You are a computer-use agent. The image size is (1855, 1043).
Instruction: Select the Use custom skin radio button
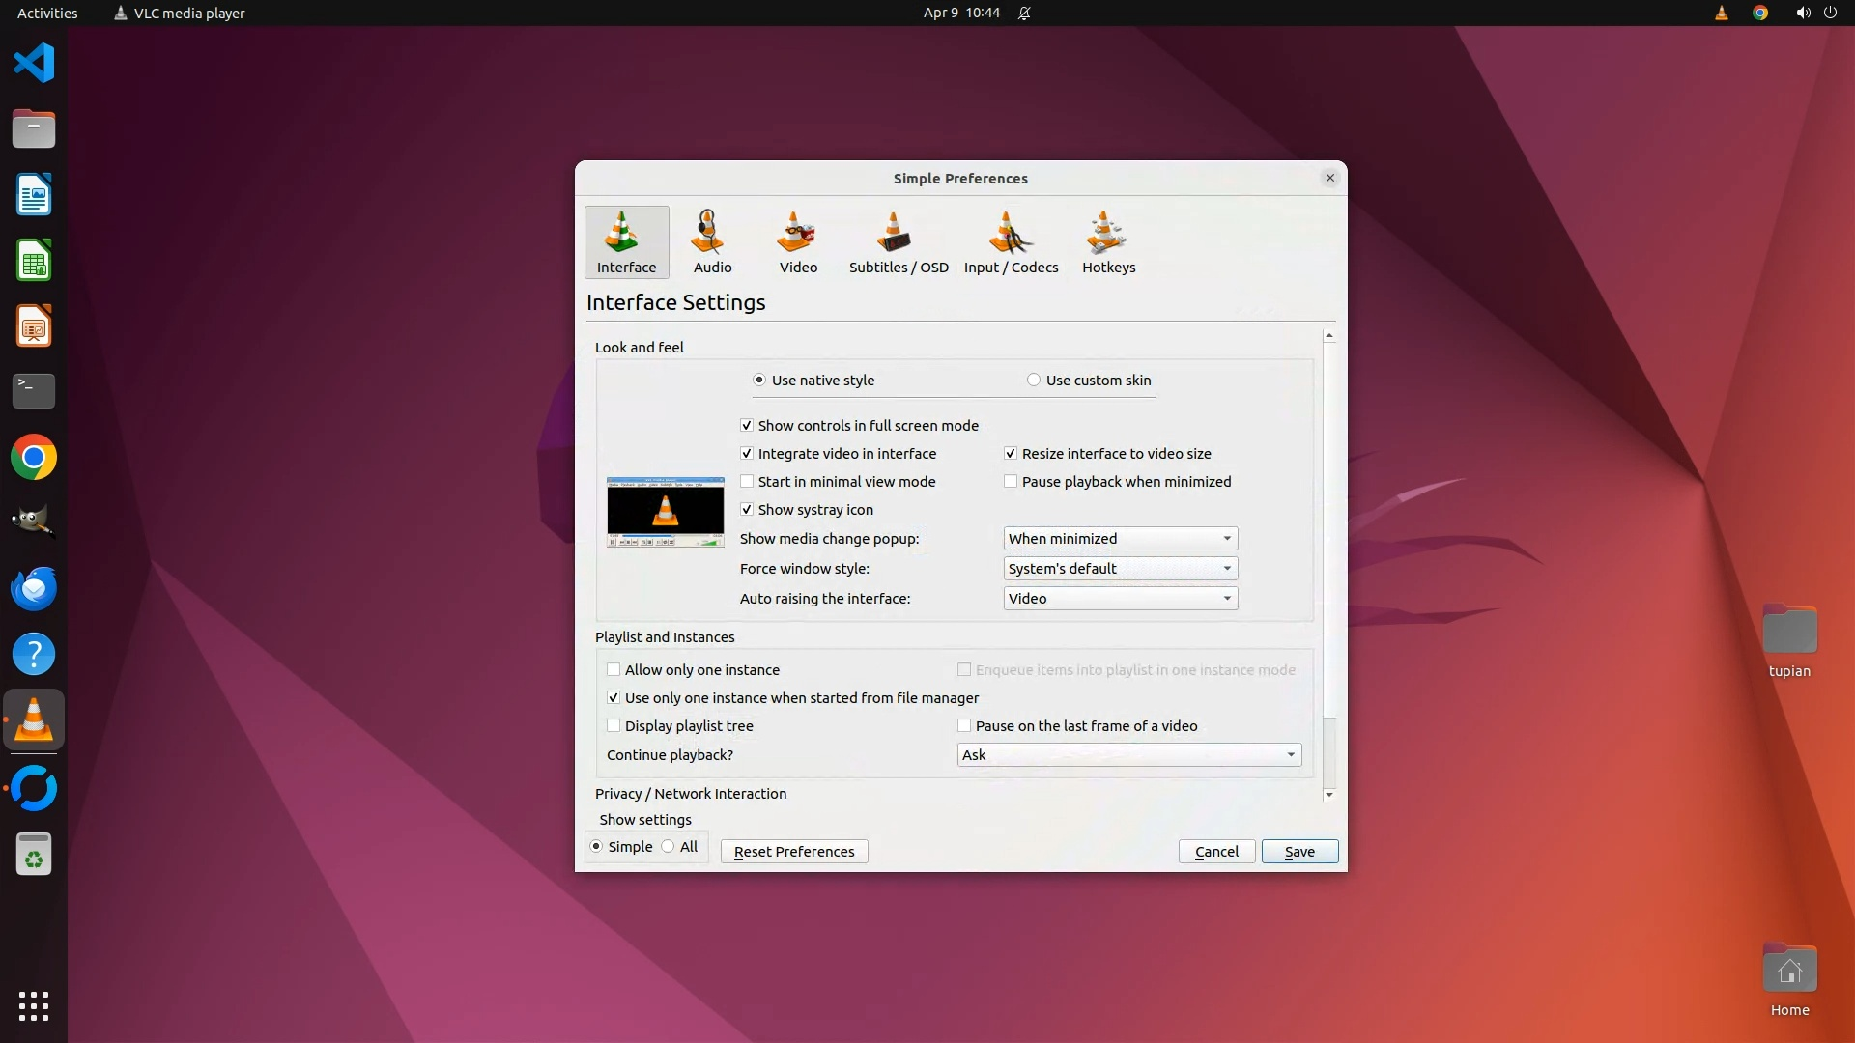coord(1034,380)
